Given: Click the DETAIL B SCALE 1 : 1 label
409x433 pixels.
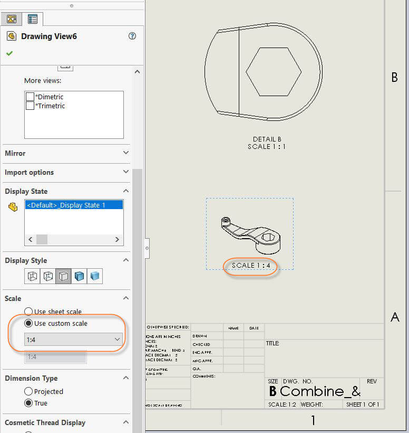Looking at the screenshot, I should point(267,143).
